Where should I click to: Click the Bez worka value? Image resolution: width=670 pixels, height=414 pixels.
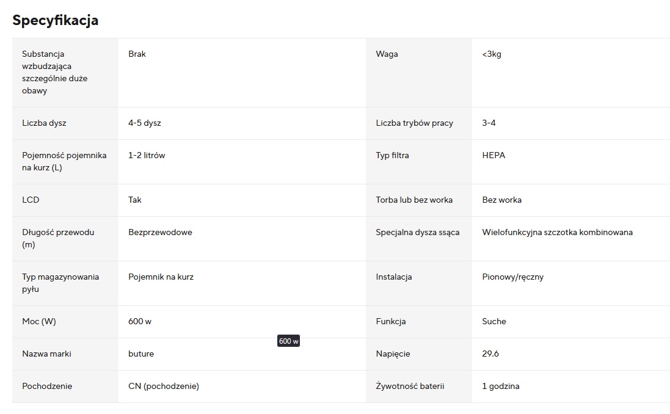tap(501, 200)
